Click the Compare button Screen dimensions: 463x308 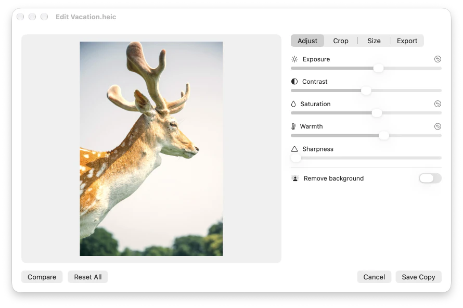[42, 277]
